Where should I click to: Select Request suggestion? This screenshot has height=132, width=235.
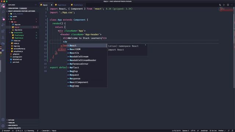pyautogui.click(x=87, y=75)
